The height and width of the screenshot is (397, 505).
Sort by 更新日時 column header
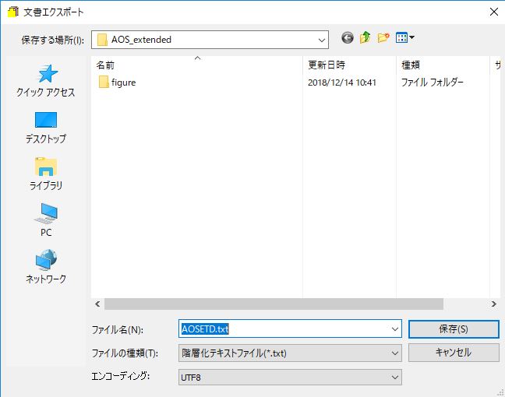(x=327, y=64)
